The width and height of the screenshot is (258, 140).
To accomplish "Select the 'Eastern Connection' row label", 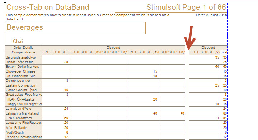I will tap(24, 85).
